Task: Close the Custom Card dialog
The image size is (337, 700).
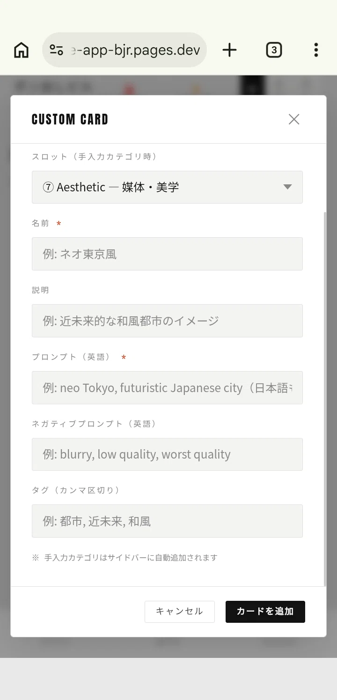Action: (294, 119)
